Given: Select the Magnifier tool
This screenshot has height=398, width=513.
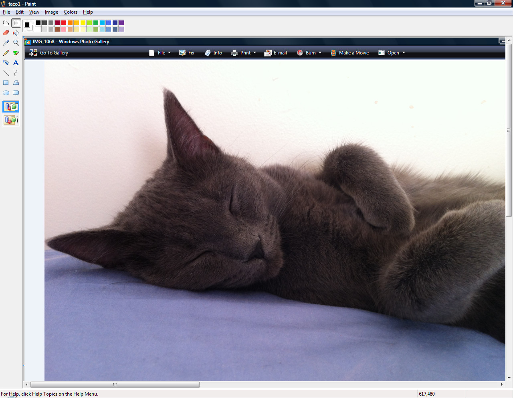Looking at the screenshot, I should pos(16,43).
